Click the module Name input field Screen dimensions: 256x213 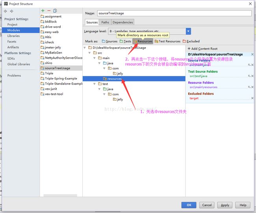[174, 13]
